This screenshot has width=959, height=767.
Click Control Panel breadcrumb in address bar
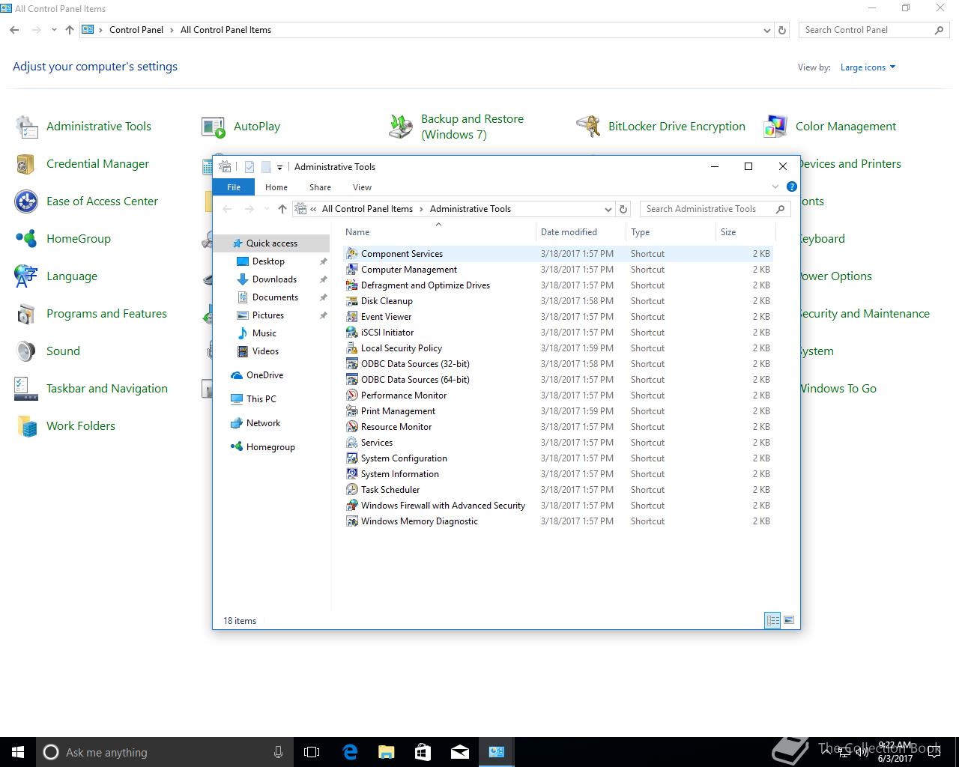pyautogui.click(x=136, y=30)
